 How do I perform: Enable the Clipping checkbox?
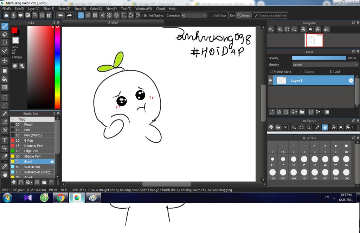pos(302,72)
